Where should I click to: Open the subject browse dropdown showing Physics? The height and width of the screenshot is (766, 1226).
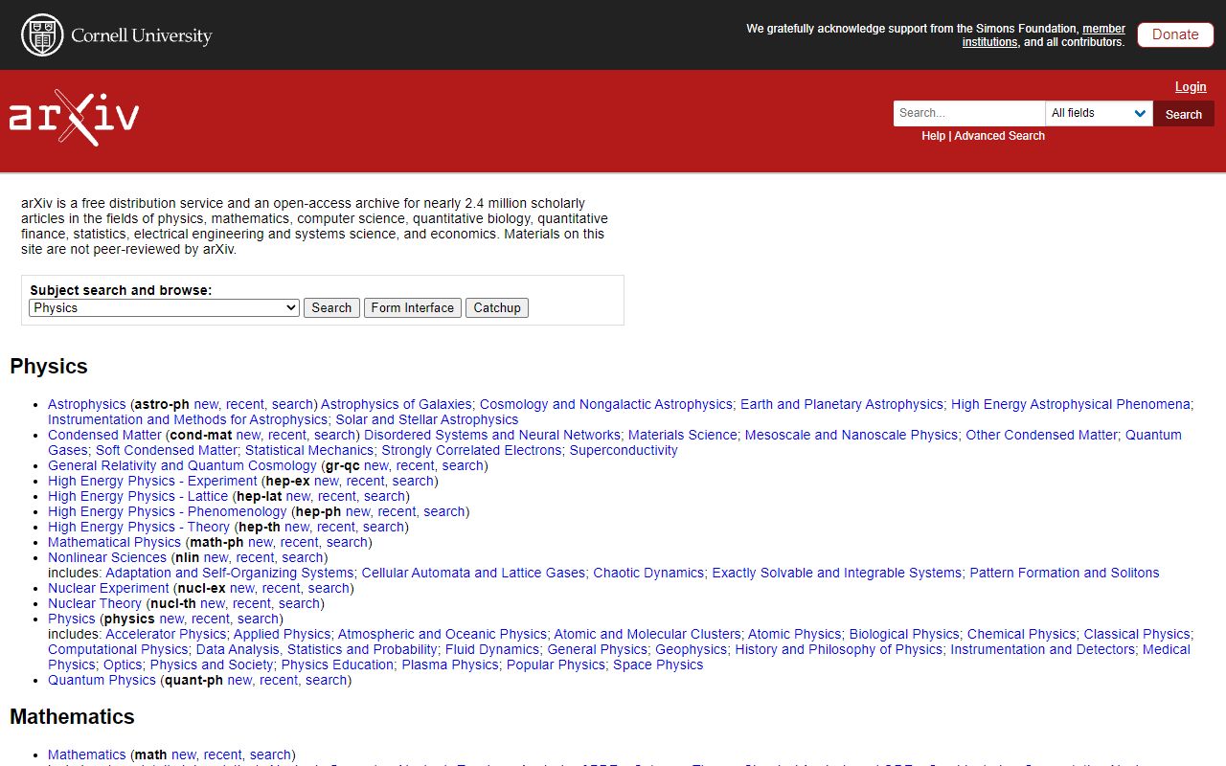coord(163,307)
